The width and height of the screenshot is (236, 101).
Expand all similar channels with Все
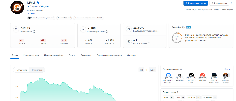[227, 69]
